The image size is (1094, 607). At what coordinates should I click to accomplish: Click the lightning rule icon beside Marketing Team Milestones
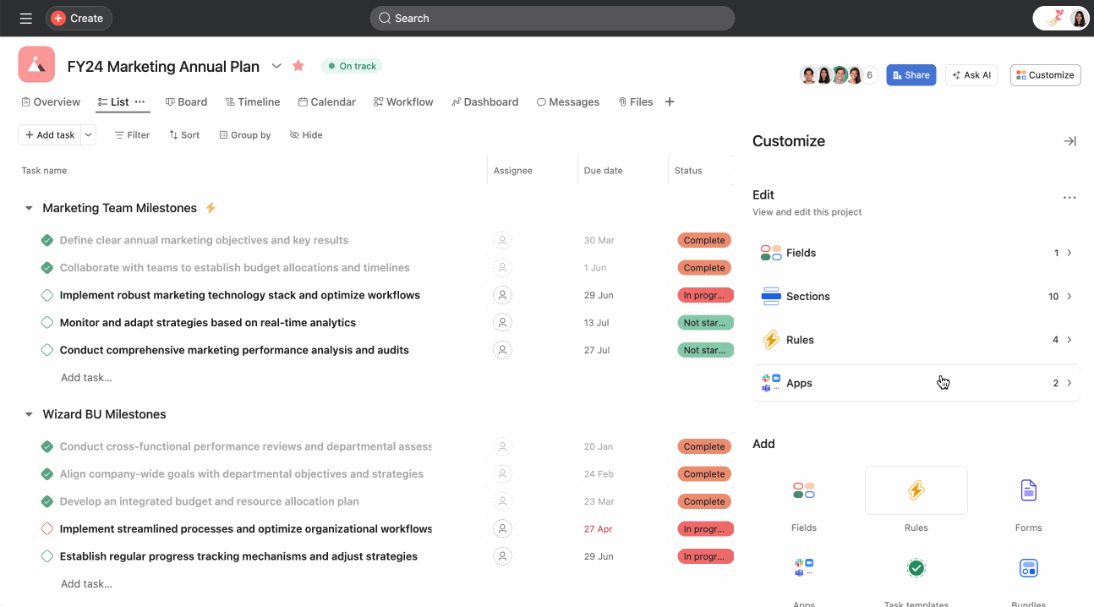(x=211, y=208)
